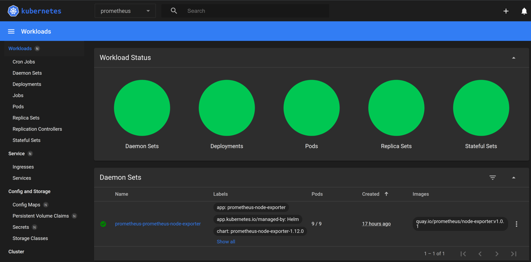The width and height of the screenshot is (531, 262).
Task: Click Show all labels link
Action: tap(226, 242)
